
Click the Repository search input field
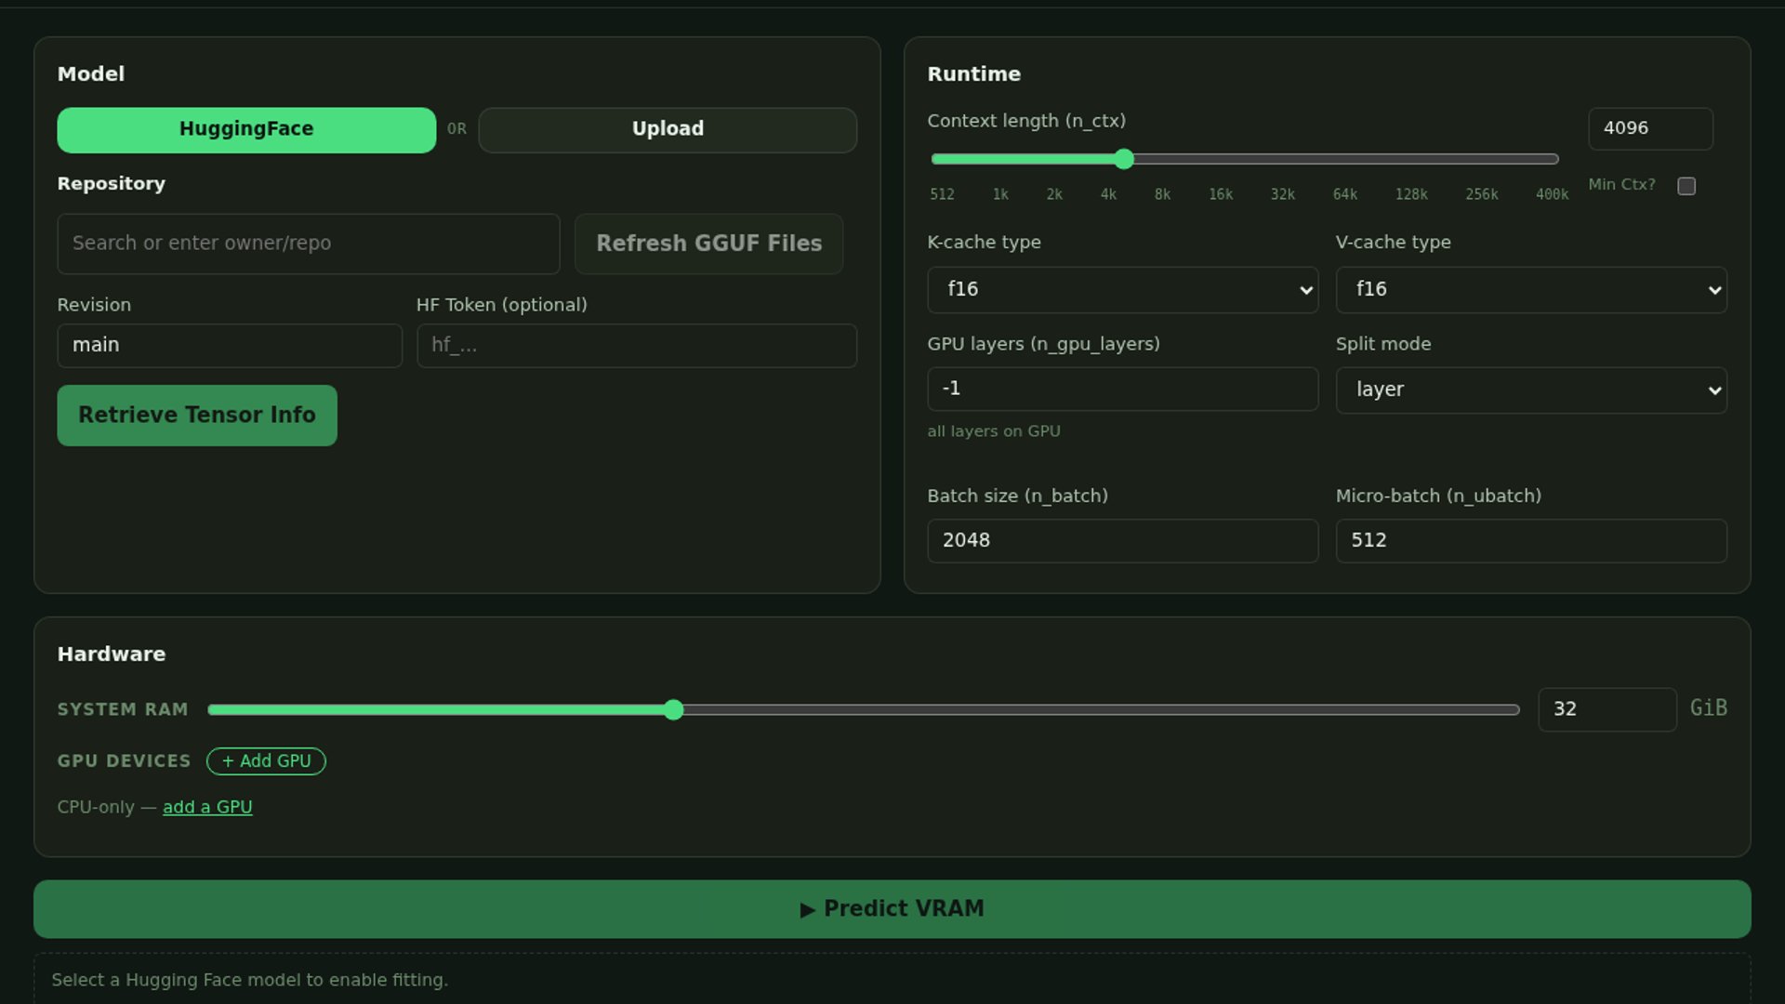[x=308, y=244]
